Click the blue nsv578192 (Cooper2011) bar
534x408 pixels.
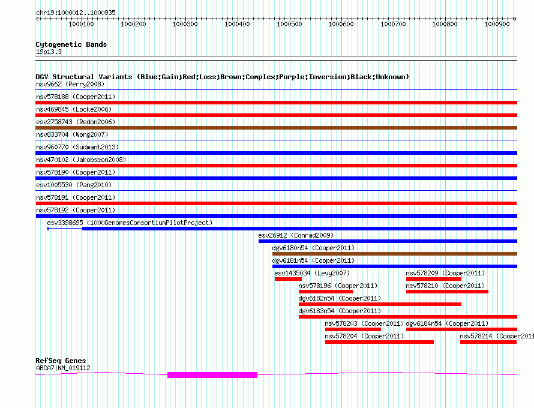pos(276,216)
